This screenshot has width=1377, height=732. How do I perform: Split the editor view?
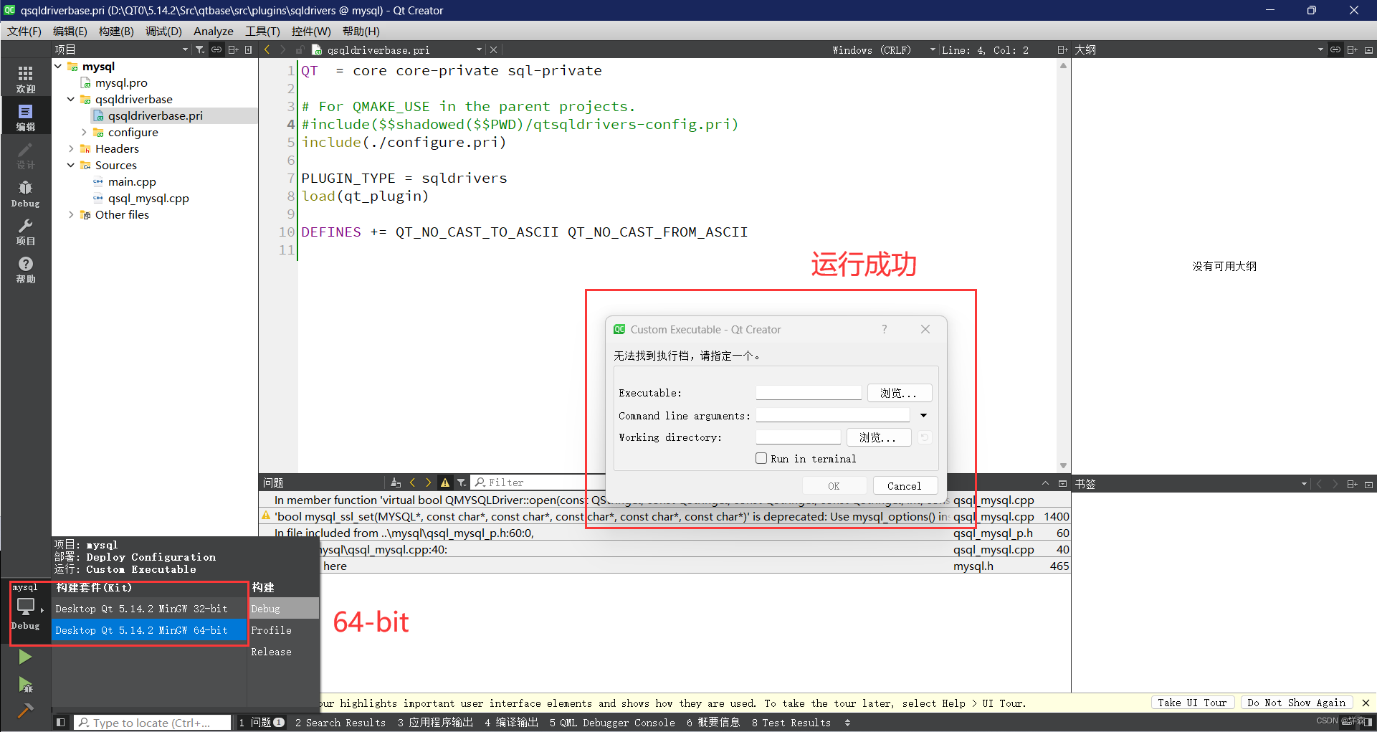[1062, 49]
